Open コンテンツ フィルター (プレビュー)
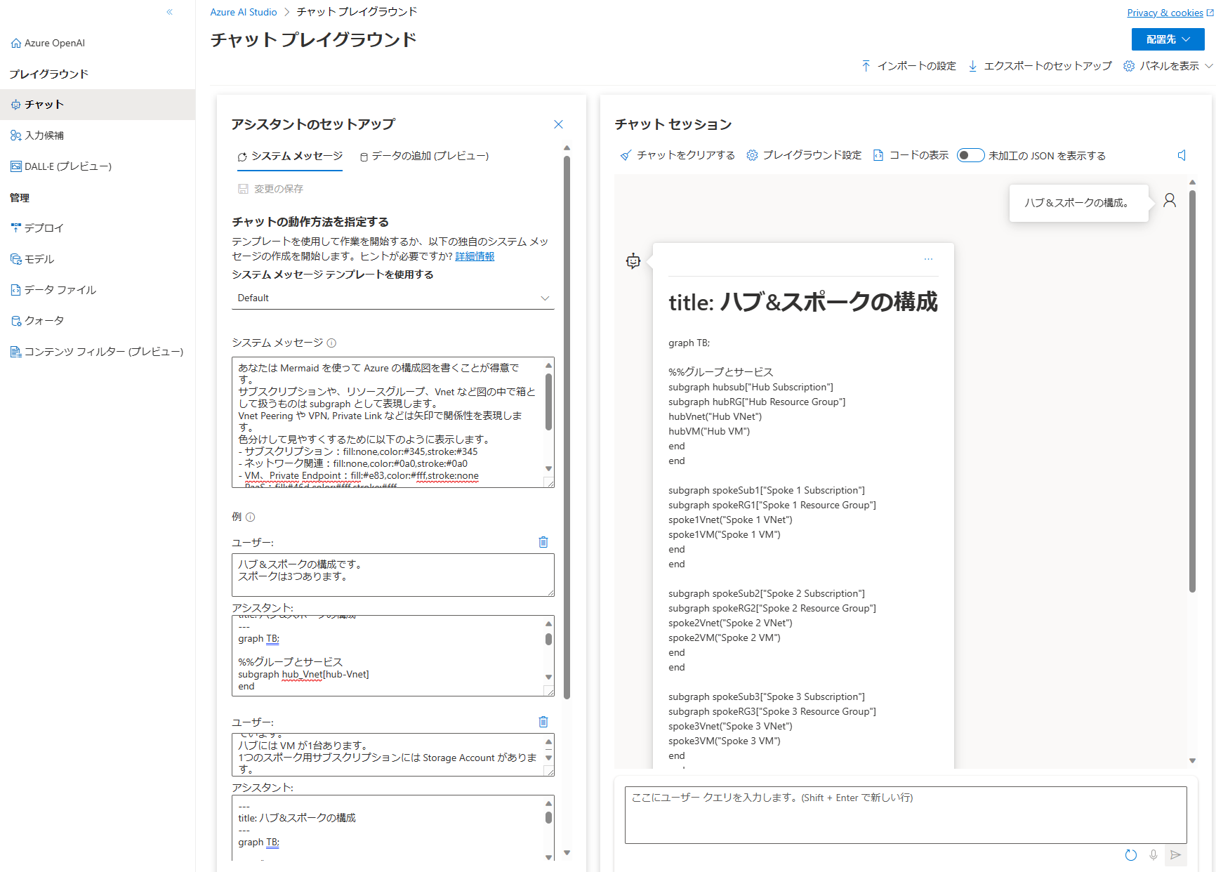This screenshot has height=872, width=1216. [98, 352]
